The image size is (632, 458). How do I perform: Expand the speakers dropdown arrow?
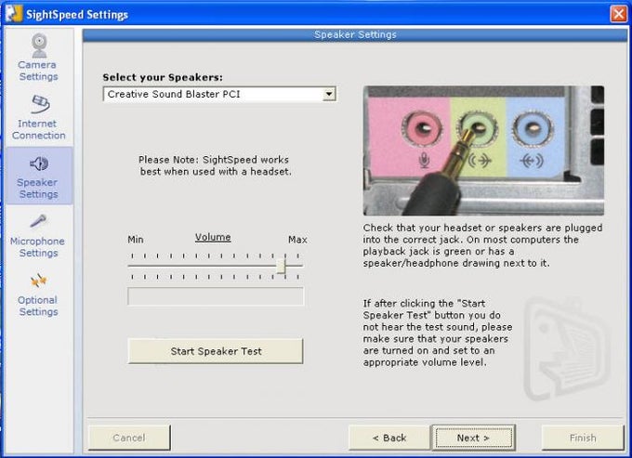(329, 94)
